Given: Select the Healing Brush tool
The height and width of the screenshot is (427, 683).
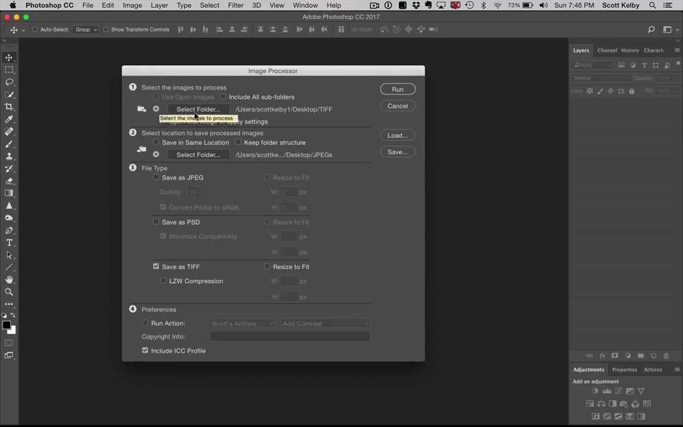Looking at the screenshot, I should pyautogui.click(x=9, y=132).
